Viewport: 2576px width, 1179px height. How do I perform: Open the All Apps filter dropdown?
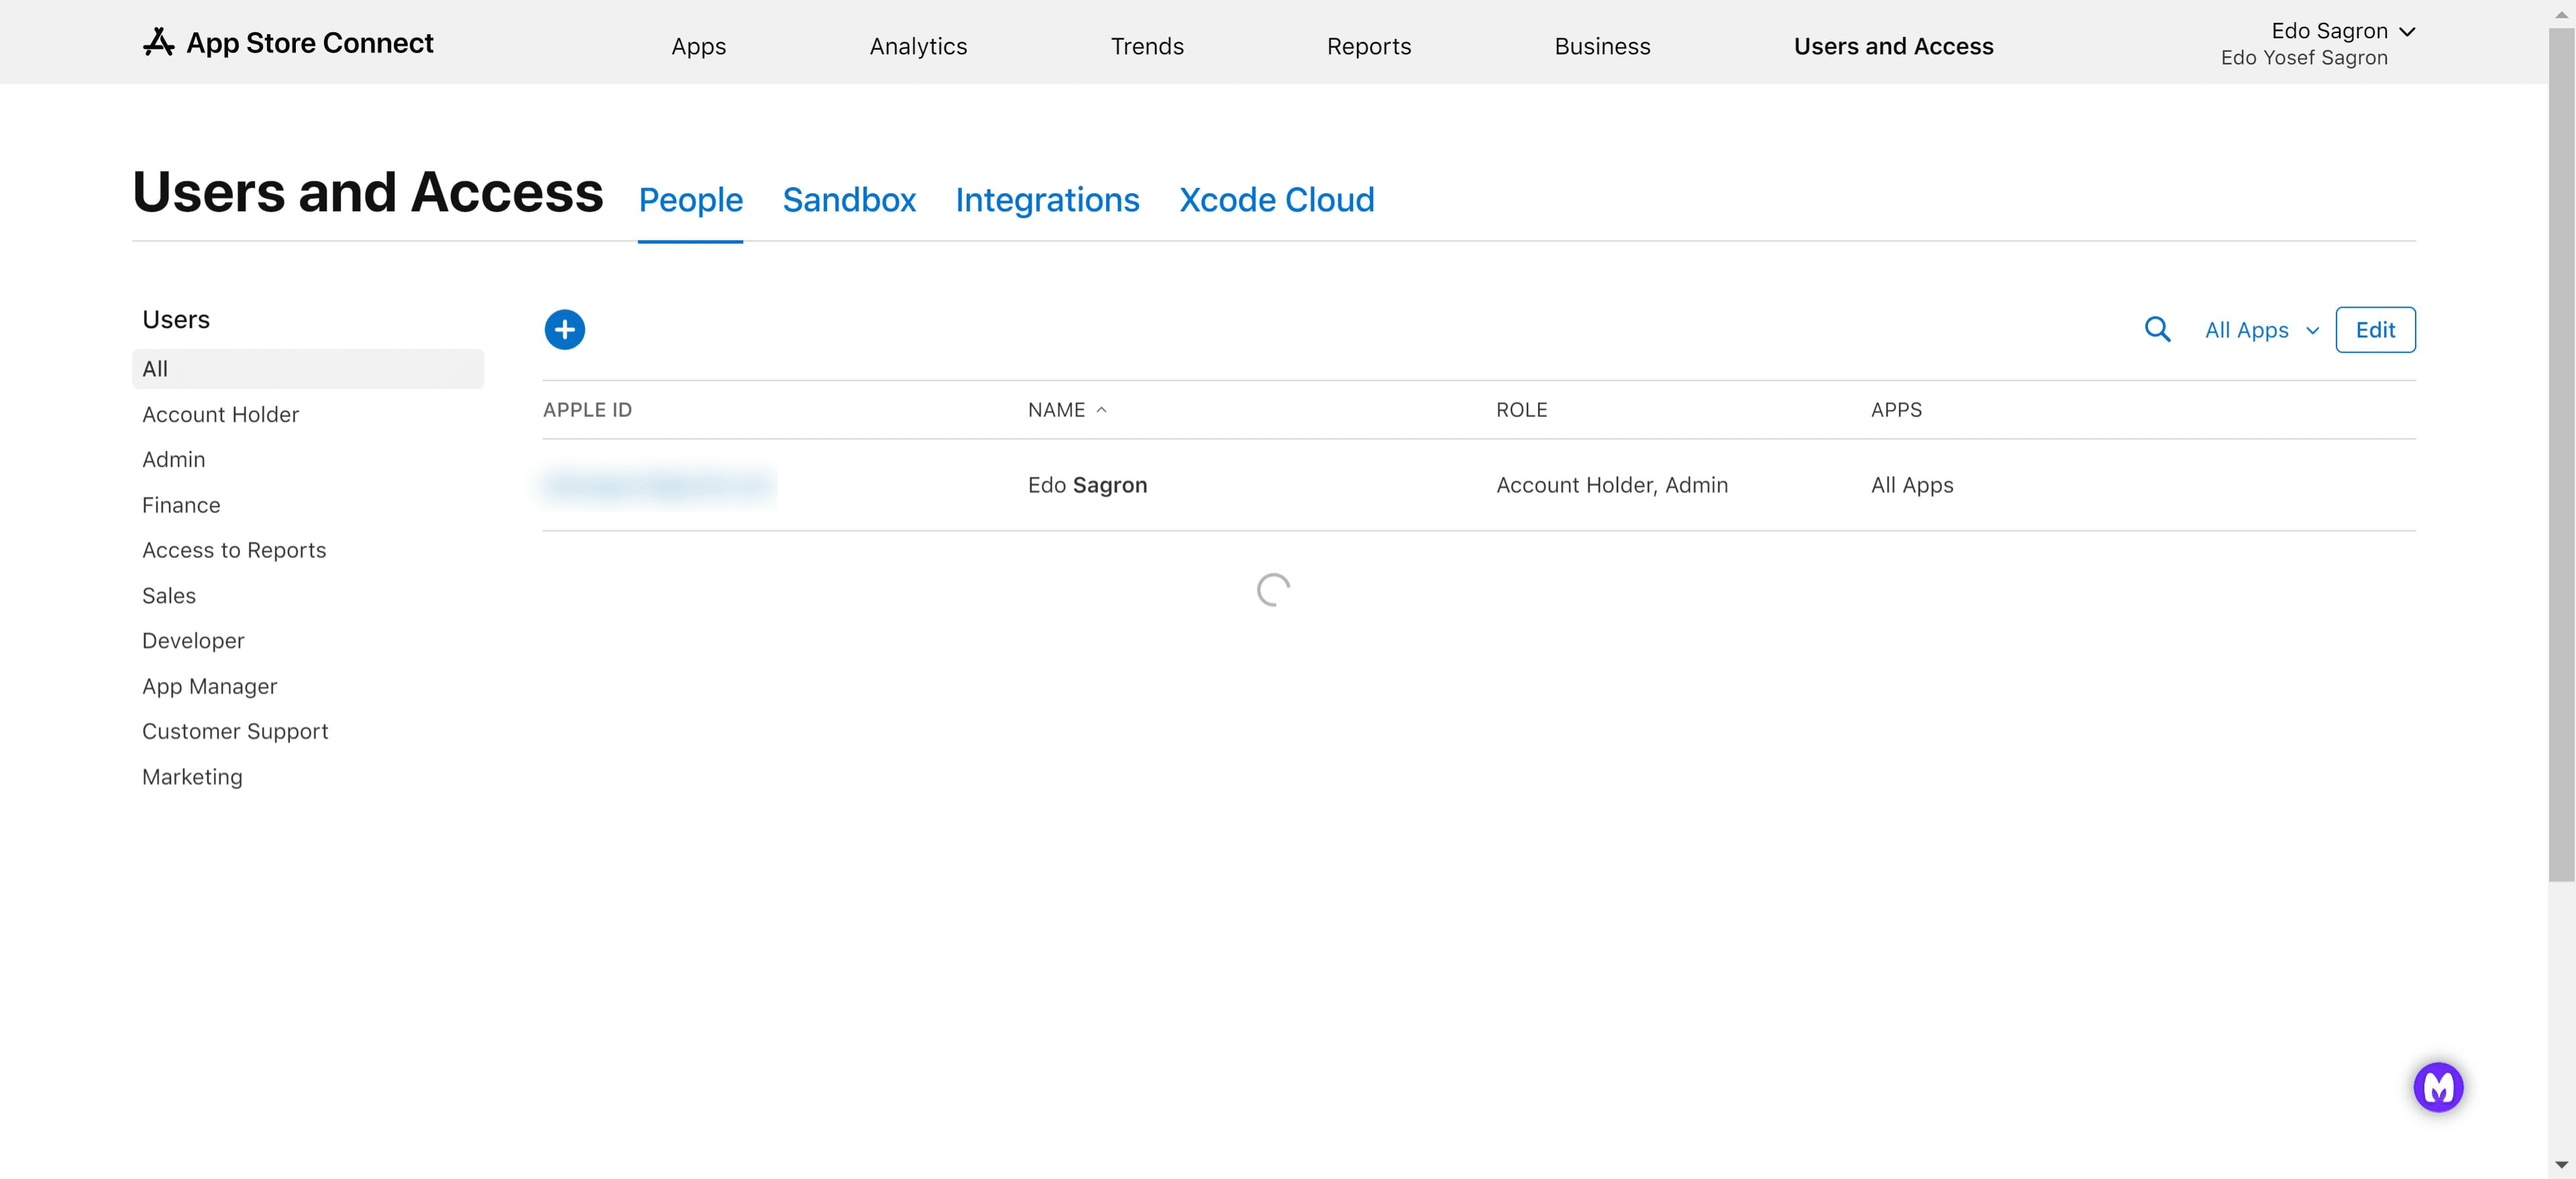pyautogui.click(x=2260, y=329)
